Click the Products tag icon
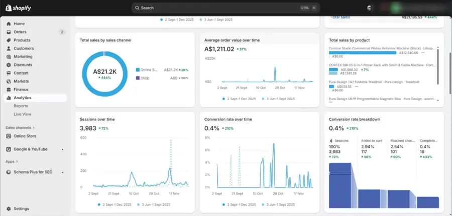452x216 pixels. pyautogui.click(x=9, y=40)
